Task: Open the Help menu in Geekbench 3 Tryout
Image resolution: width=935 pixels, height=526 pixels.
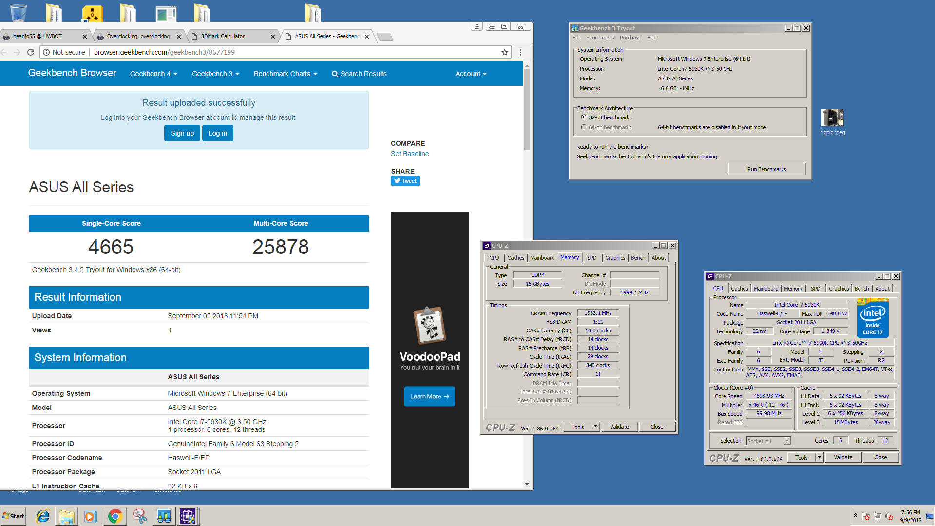Action: coord(652,38)
